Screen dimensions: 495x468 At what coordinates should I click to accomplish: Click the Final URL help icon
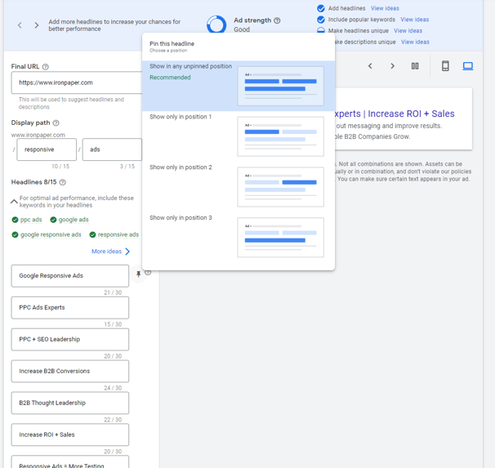click(x=46, y=67)
